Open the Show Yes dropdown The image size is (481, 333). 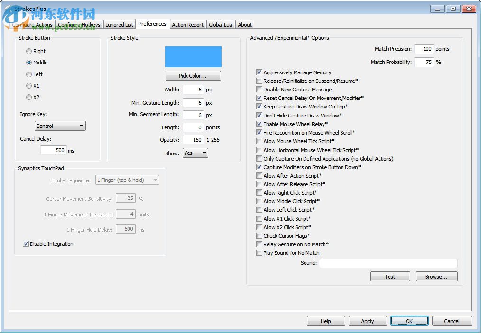[195, 153]
